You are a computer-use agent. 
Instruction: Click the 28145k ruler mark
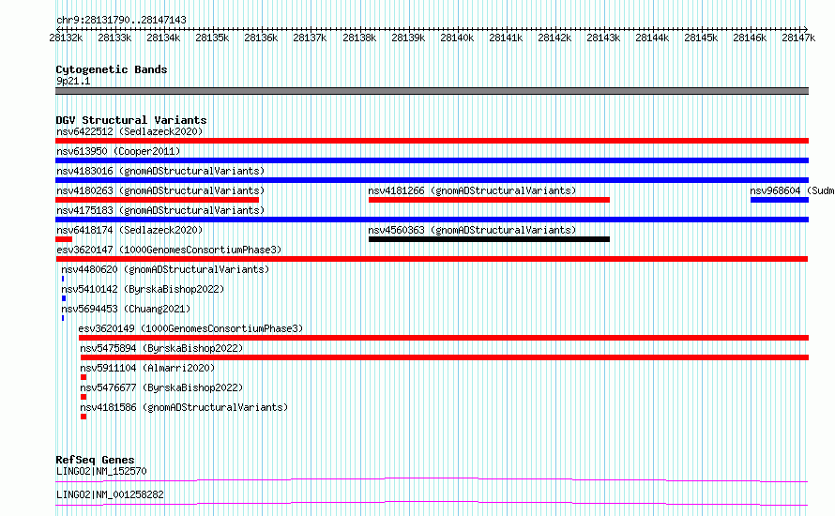(701, 38)
